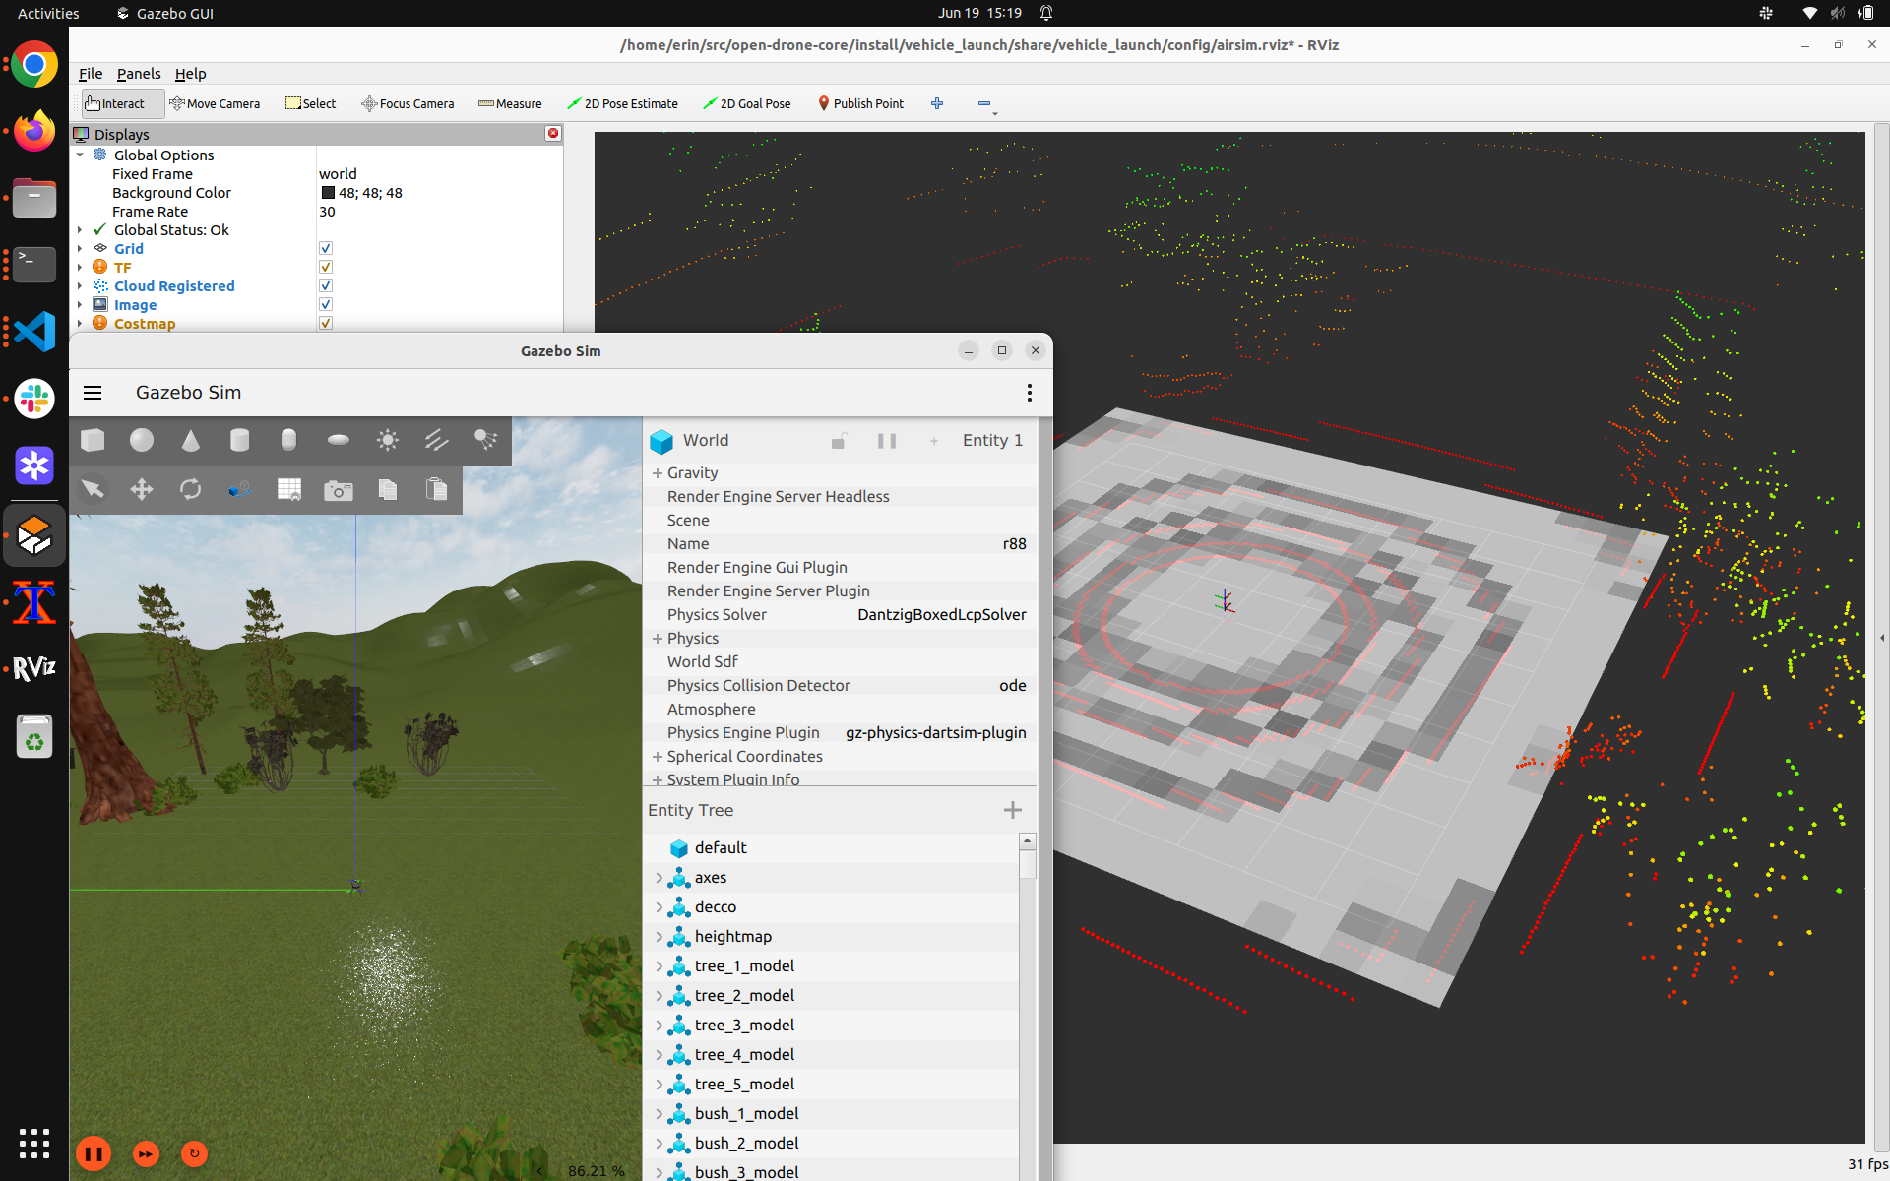Activate the translate mode tool

142,489
